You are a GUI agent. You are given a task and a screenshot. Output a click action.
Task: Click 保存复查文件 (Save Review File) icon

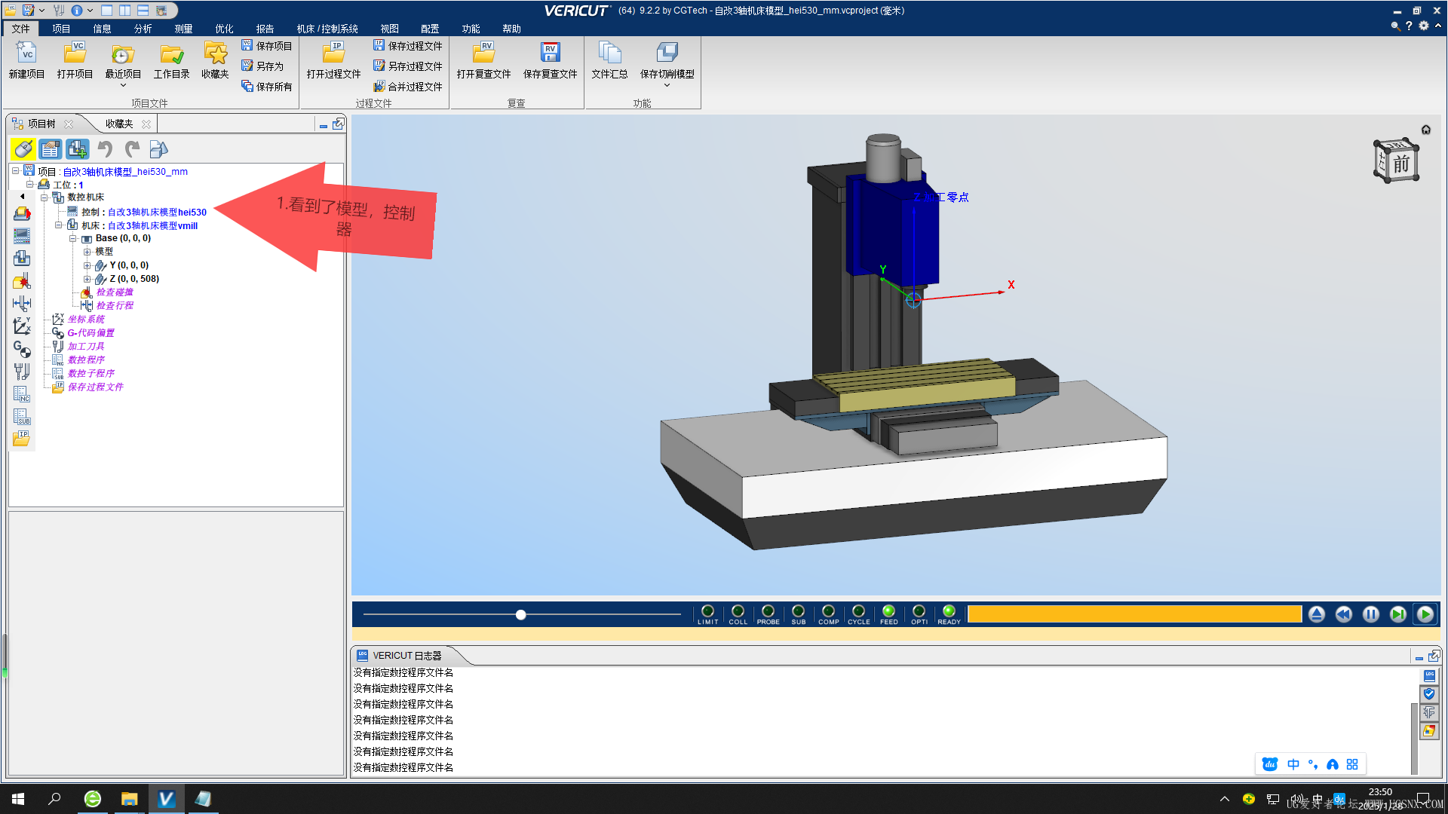point(550,53)
